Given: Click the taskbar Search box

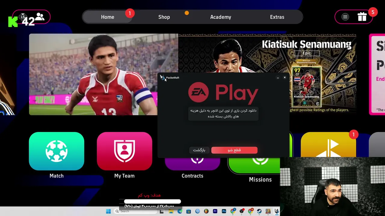Looking at the screenshot, I should click(x=136, y=211).
